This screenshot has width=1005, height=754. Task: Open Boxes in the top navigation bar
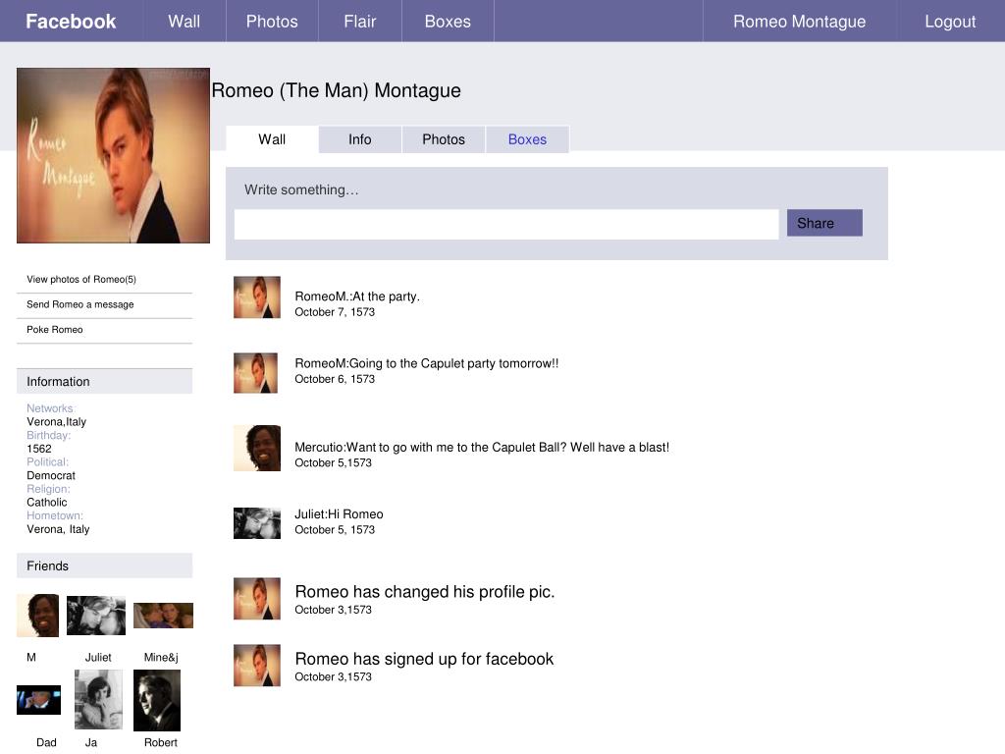(x=448, y=22)
